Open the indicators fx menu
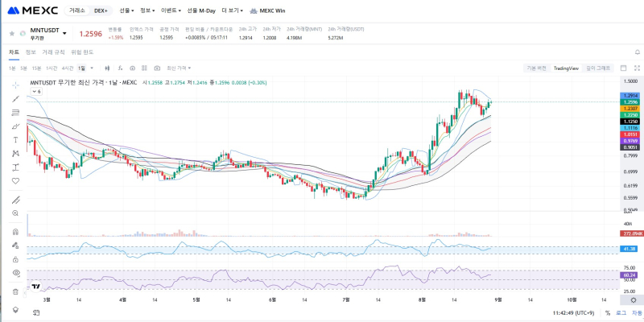Image resolution: width=644 pixels, height=322 pixels. point(120,68)
